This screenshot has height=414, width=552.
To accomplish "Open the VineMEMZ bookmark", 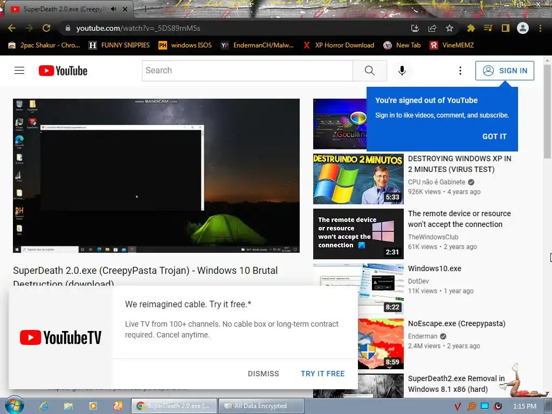I will [x=452, y=45].
